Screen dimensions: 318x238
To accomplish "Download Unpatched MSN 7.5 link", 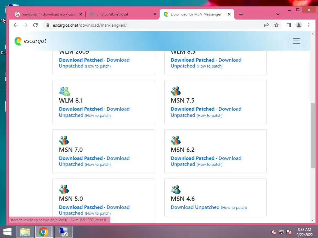I will coord(230,109).
